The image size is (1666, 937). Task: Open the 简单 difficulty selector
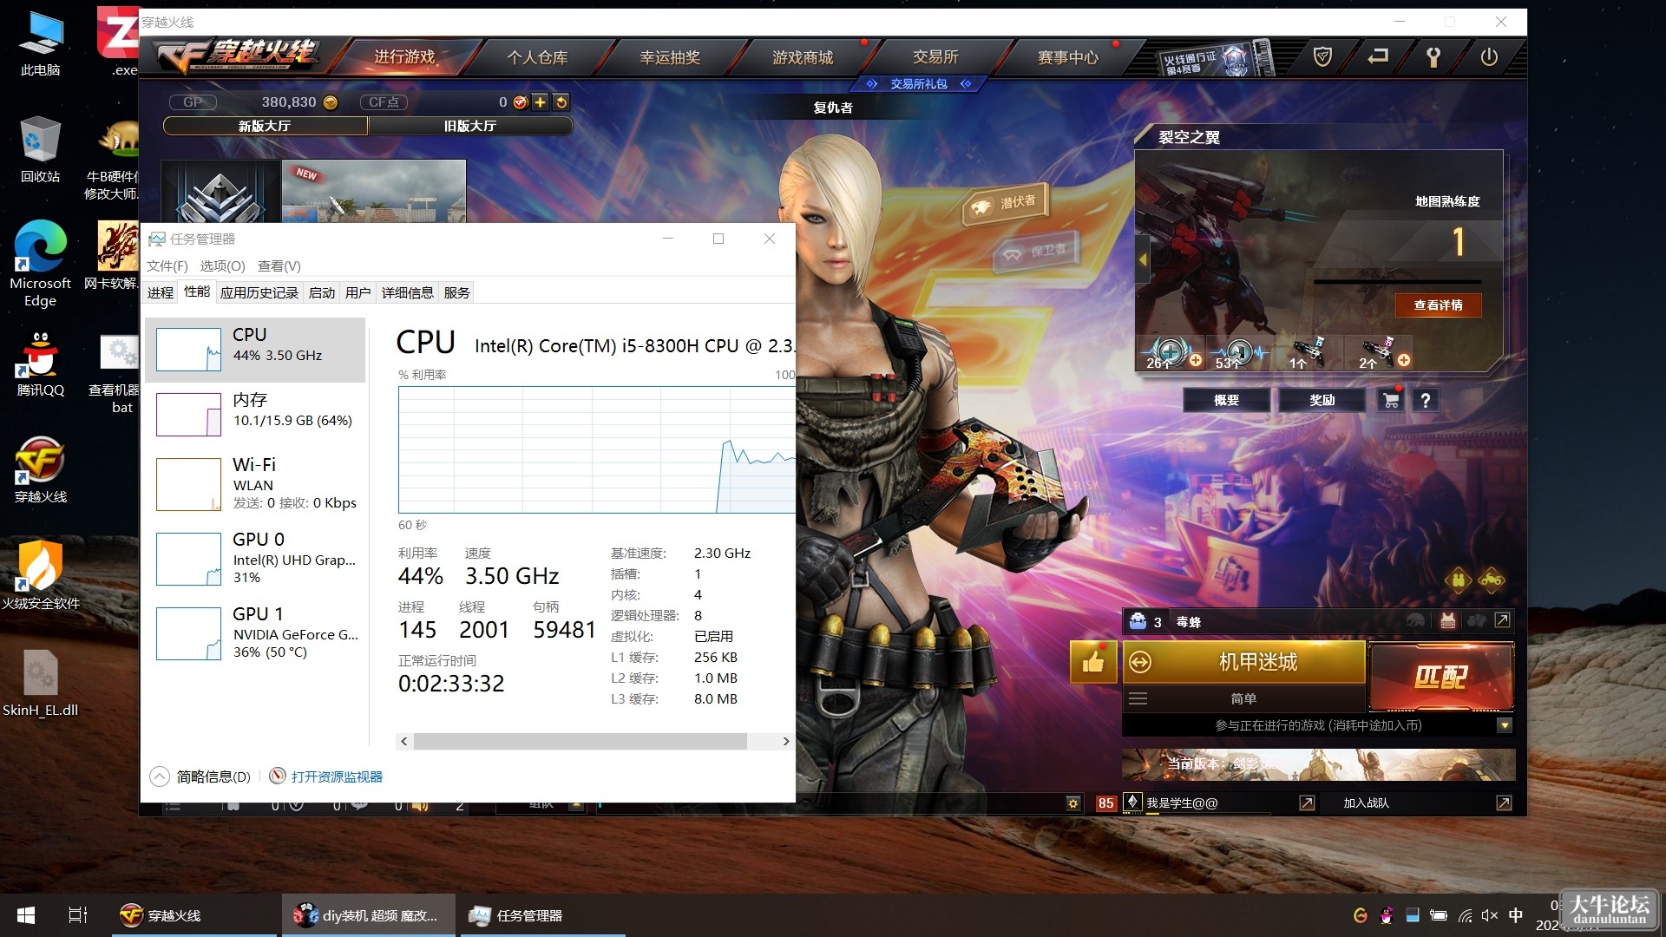[x=1243, y=698]
